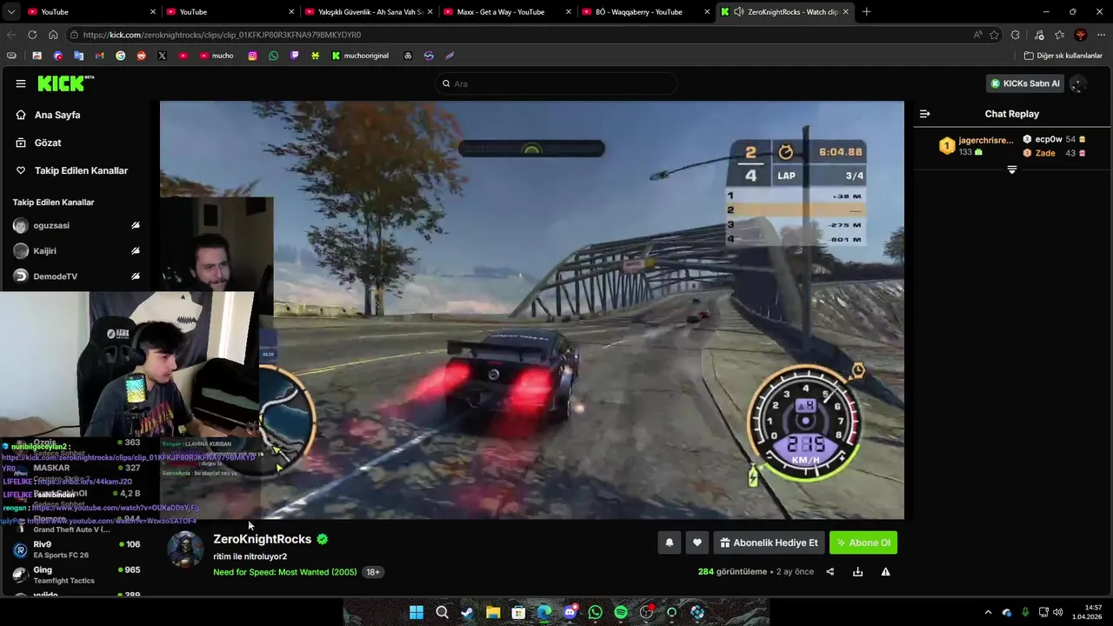Screen dimensions: 1113x626
Task: Open X bookmark icon
Action: coord(162,56)
